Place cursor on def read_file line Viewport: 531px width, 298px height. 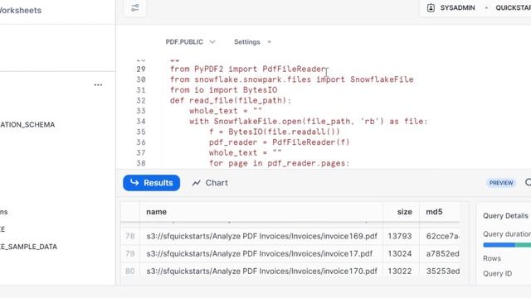point(231,100)
